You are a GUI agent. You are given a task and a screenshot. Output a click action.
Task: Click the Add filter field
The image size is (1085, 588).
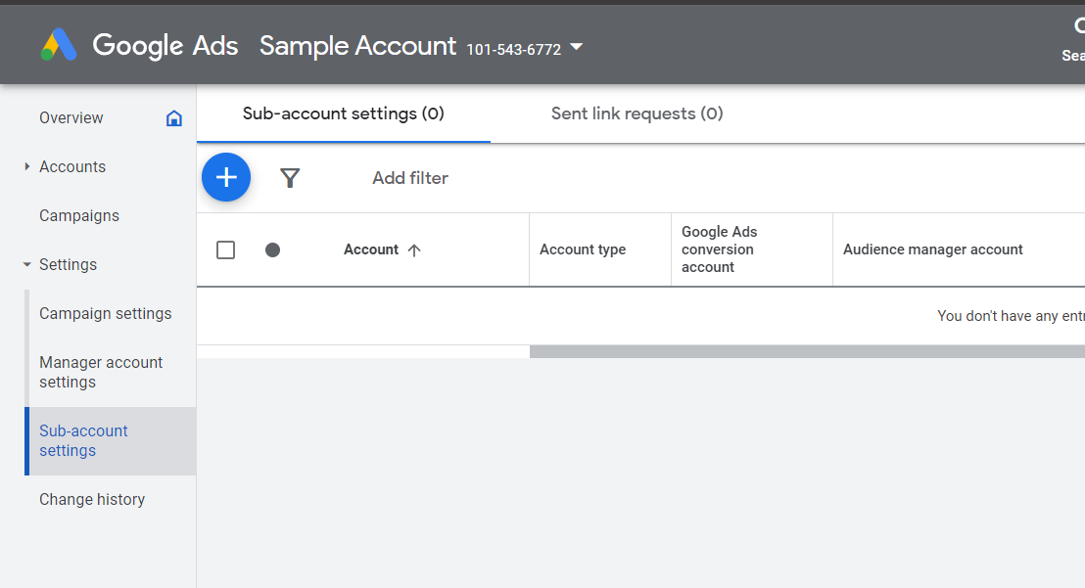pos(410,178)
